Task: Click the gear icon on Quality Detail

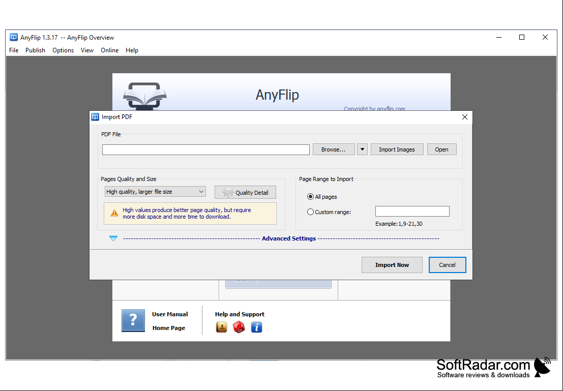Action: click(x=228, y=192)
